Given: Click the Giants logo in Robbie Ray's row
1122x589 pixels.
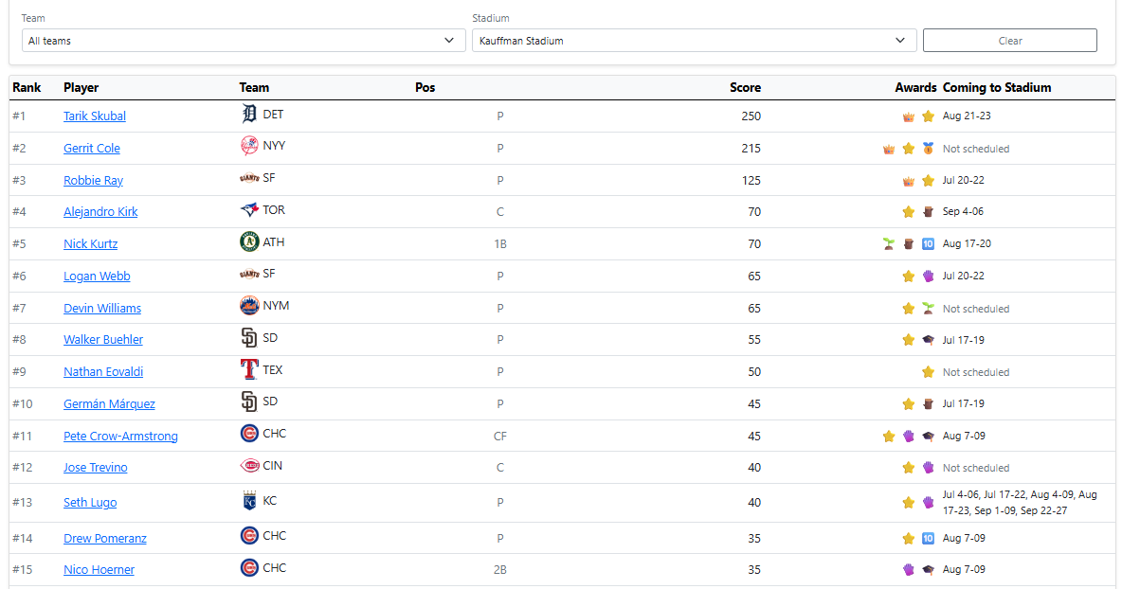Looking at the screenshot, I should pos(249,178).
